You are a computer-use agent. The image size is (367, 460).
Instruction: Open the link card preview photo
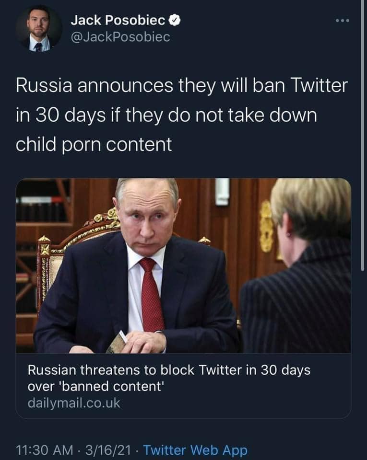183,265
